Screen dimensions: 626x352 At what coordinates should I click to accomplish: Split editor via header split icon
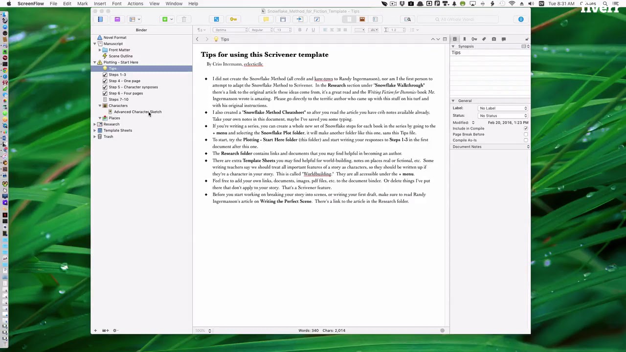pyautogui.click(x=445, y=39)
